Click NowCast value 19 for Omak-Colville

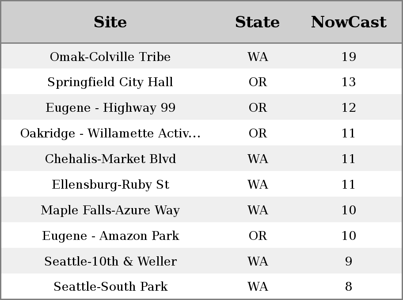coord(348,57)
